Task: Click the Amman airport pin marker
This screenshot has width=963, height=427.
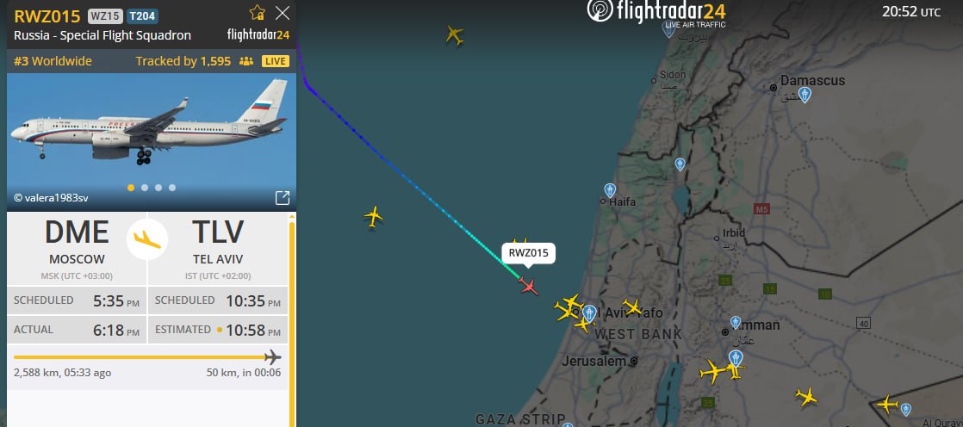Action: tap(736, 323)
